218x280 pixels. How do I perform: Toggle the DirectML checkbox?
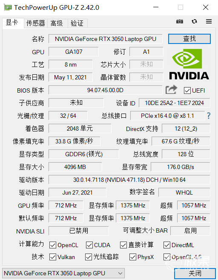[167, 245]
